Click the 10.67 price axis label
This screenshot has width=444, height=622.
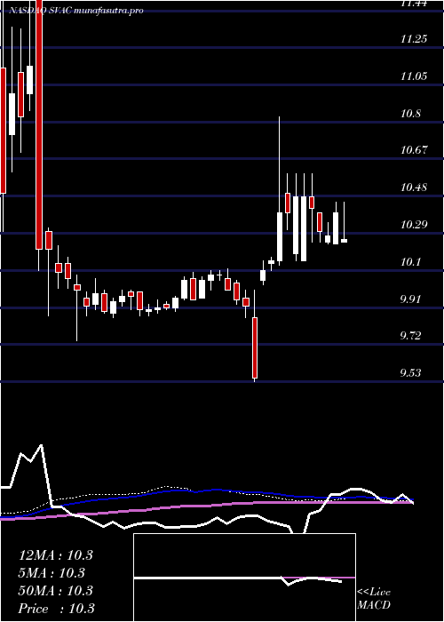click(x=414, y=150)
